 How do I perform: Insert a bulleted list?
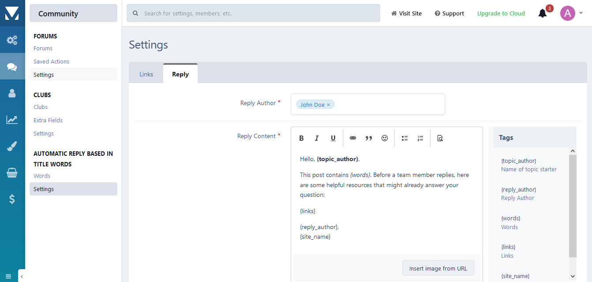(405, 138)
